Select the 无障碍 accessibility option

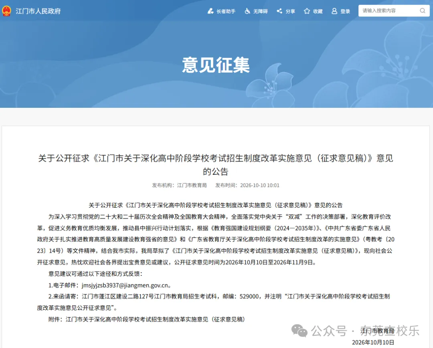(x=261, y=11)
